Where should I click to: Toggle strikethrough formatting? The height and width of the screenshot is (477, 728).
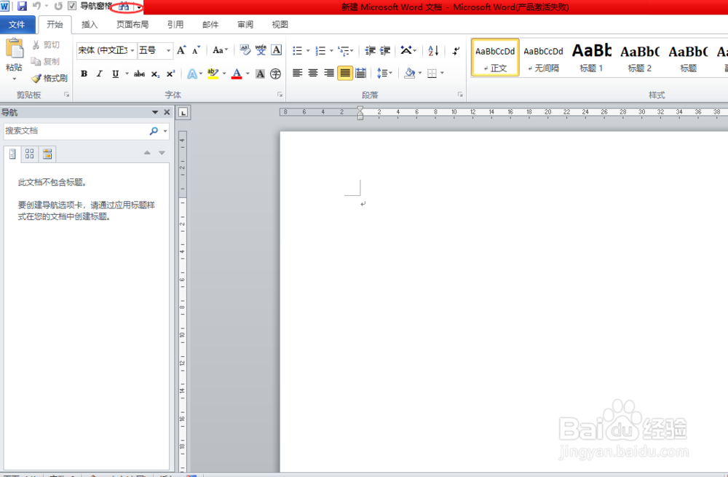coord(139,74)
